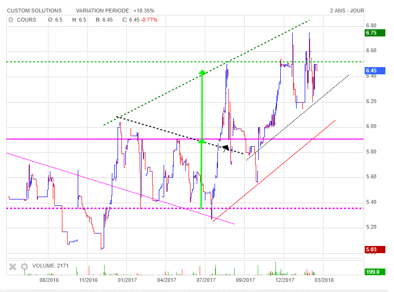Click the 6.60 price axis label

click(x=371, y=51)
